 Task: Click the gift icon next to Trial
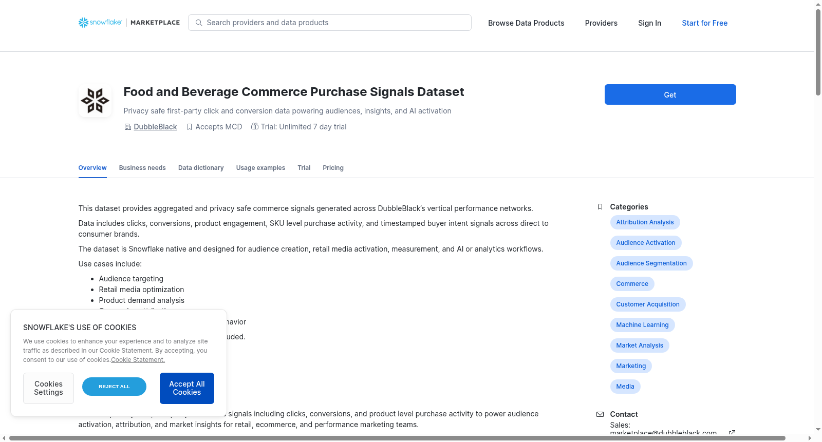click(255, 126)
